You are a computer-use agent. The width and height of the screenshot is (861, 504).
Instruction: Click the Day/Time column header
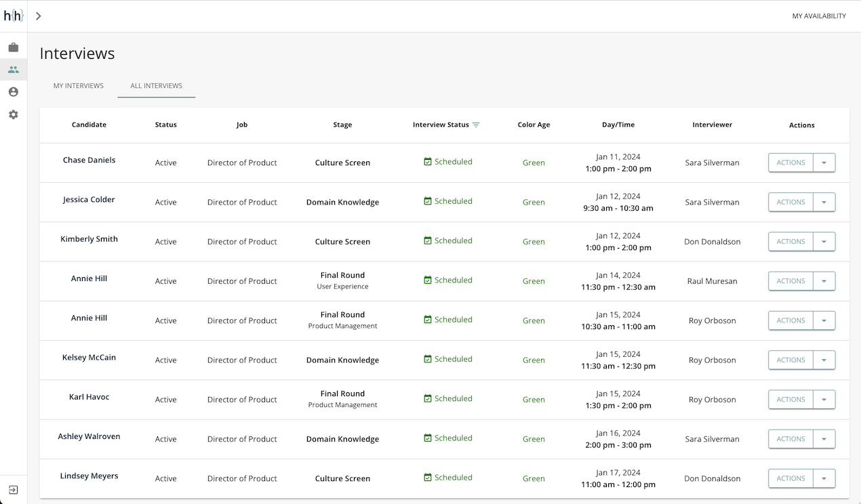click(618, 125)
